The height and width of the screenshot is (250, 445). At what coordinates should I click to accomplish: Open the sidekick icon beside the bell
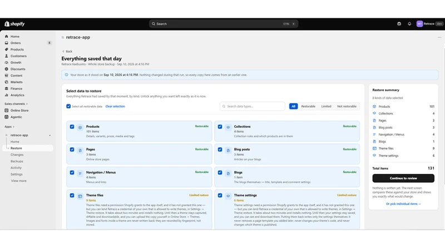click(x=399, y=24)
